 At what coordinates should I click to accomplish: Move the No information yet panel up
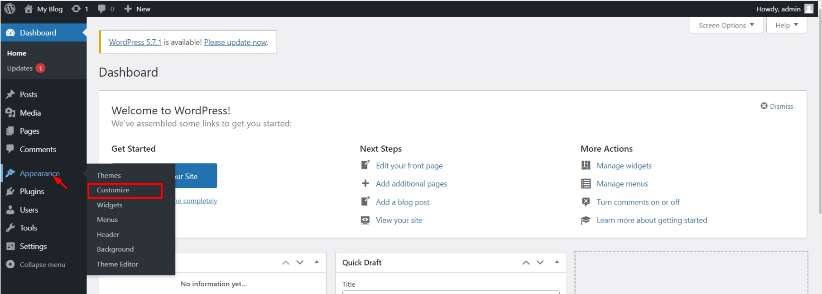285,262
